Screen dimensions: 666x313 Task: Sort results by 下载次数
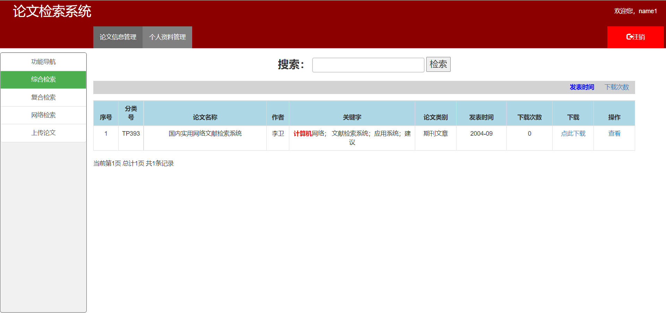[616, 87]
